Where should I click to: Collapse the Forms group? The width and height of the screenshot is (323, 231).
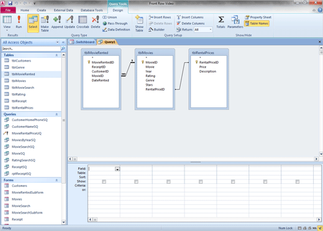tap(57, 180)
